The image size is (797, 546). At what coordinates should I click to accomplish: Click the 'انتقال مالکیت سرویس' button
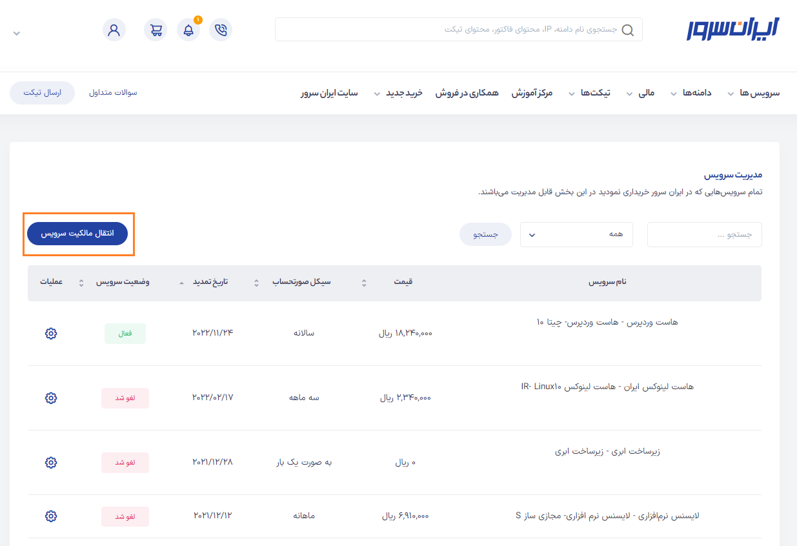[77, 234]
